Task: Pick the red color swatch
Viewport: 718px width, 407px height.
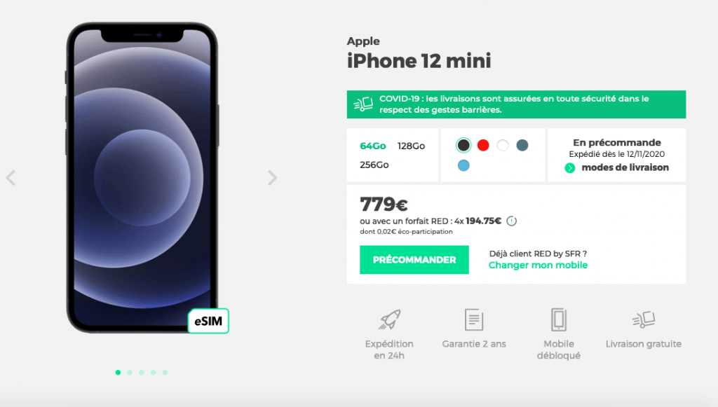Action: (483, 146)
